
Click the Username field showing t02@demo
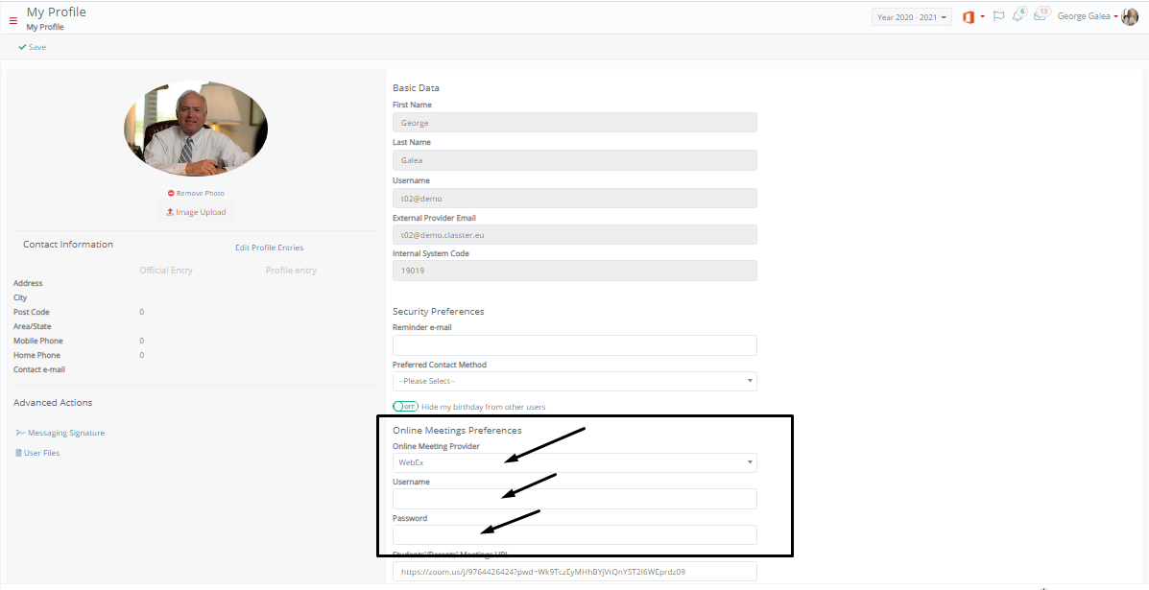[574, 199]
